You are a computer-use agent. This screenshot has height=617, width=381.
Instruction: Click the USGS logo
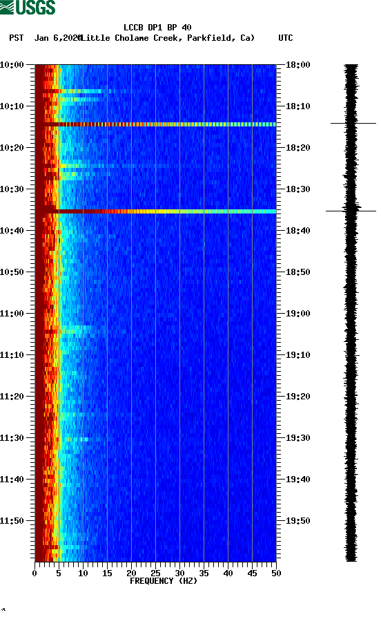point(28,8)
